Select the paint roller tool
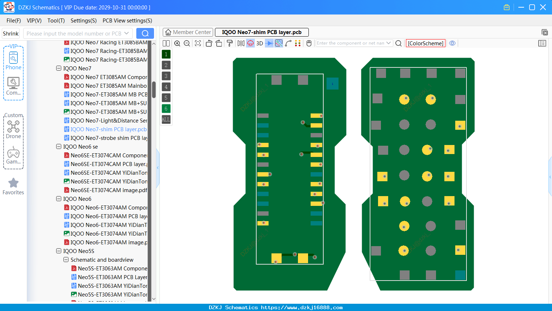 [230, 43]
